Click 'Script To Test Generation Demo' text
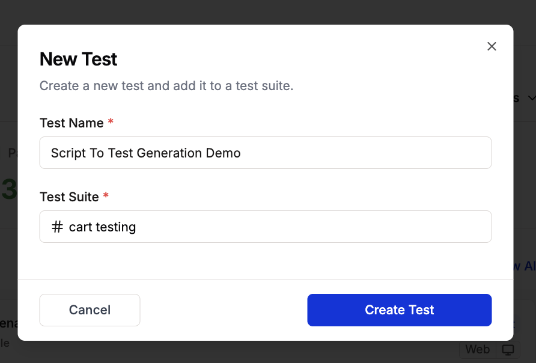This screenshot has height=363, width=536. [x=145, y=153]
